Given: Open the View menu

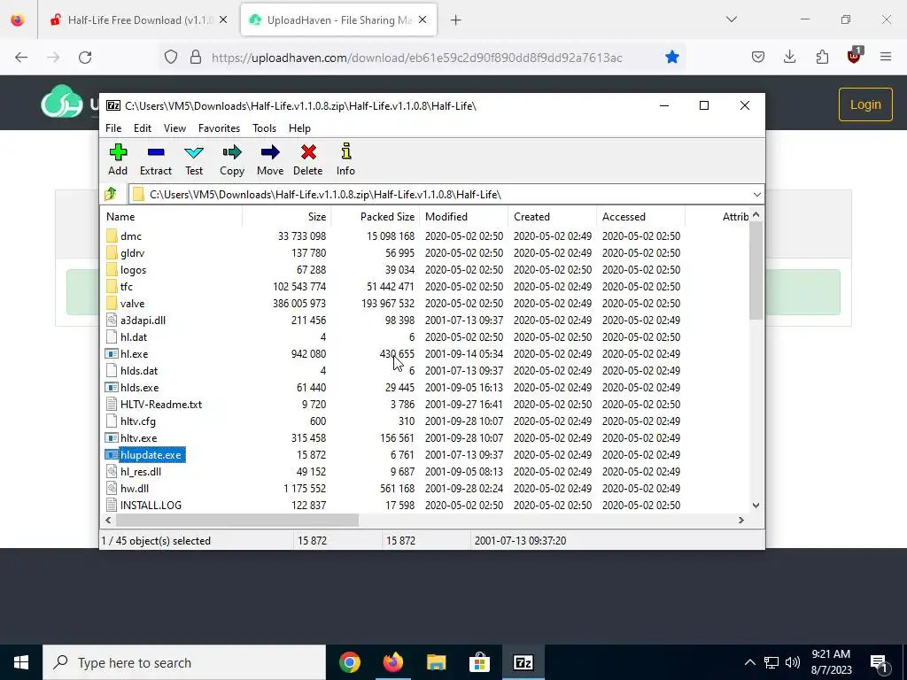Looking at the screenshot, I should pyautogui.click(x=174, y=128).
